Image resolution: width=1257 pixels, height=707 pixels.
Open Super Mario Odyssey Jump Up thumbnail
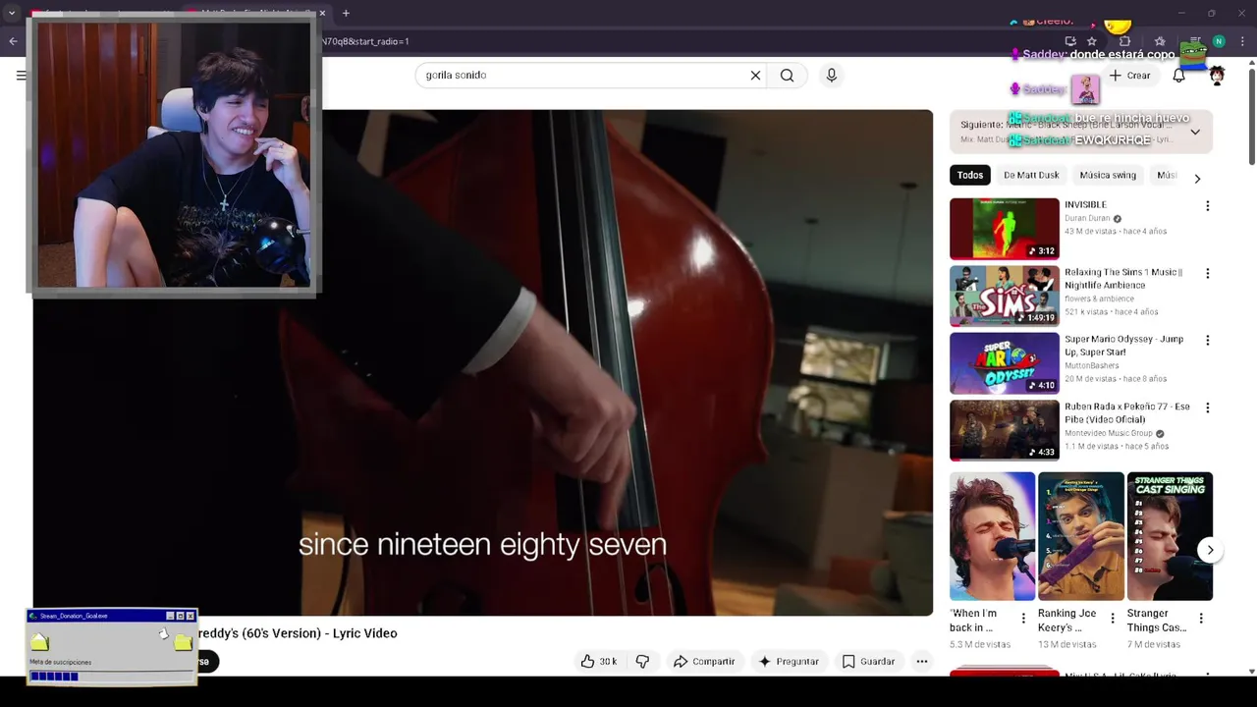pyautogui.click(x=1005, y=363)
